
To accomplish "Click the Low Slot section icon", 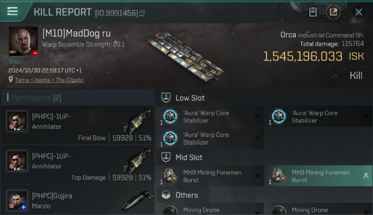I will tap(166, 98).
